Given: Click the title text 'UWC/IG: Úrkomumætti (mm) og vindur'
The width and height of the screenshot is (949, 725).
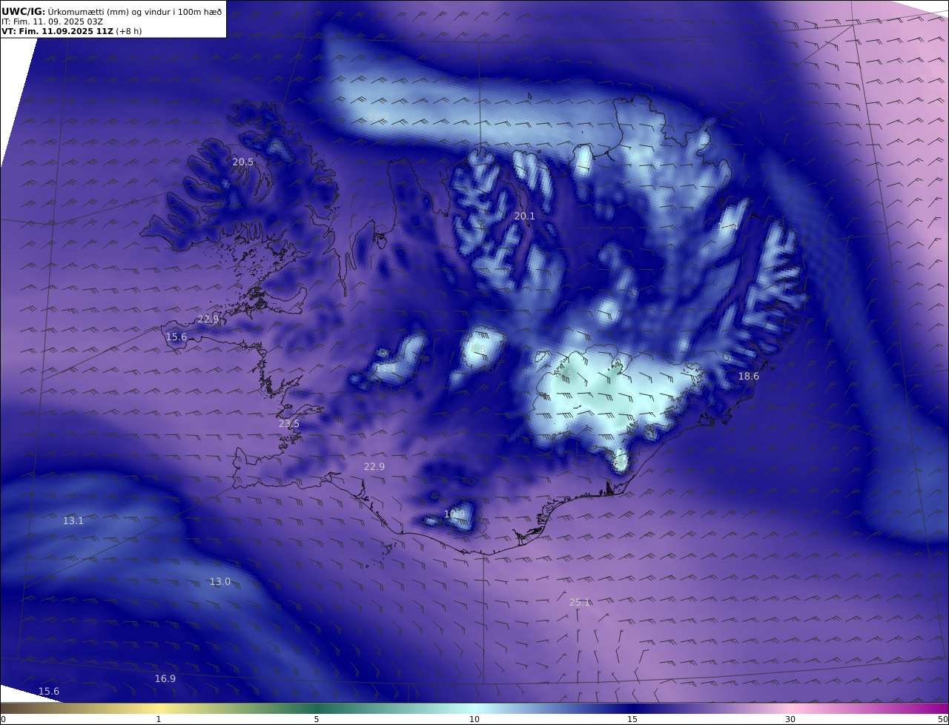Looking at the screenshot, I should click(86, 11).
